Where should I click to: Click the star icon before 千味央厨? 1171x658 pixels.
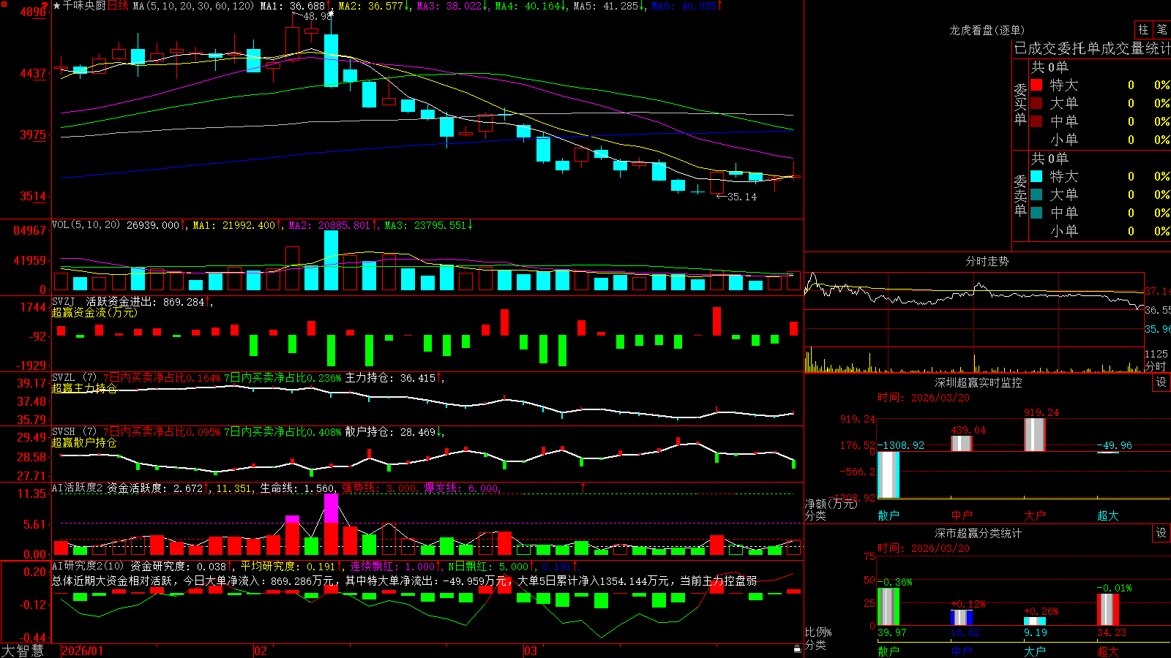tap(56, 6)
